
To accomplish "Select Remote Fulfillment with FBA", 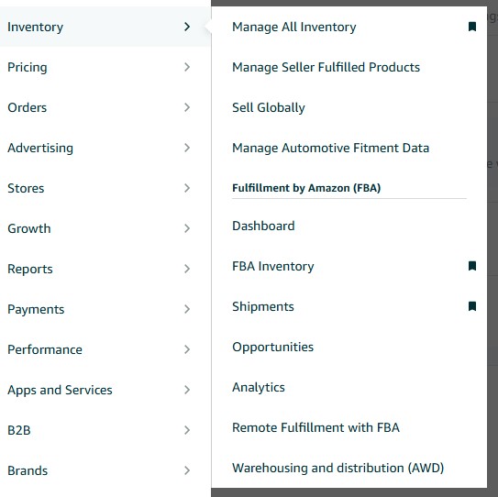I will 315,427.
